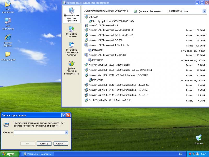Select the Internet Explorer desktop icon
The width and height of the screenshot is (209, 157).
pyautogui.click(x=8, y=40)
